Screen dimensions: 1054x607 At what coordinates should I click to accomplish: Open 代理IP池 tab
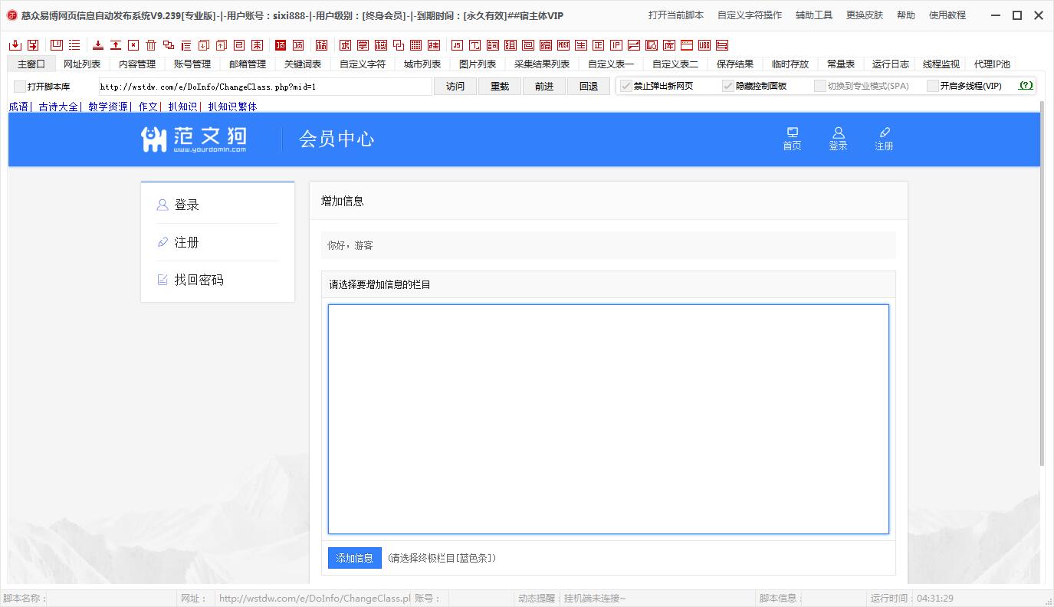pyautogui.click(x=992, y=64)
